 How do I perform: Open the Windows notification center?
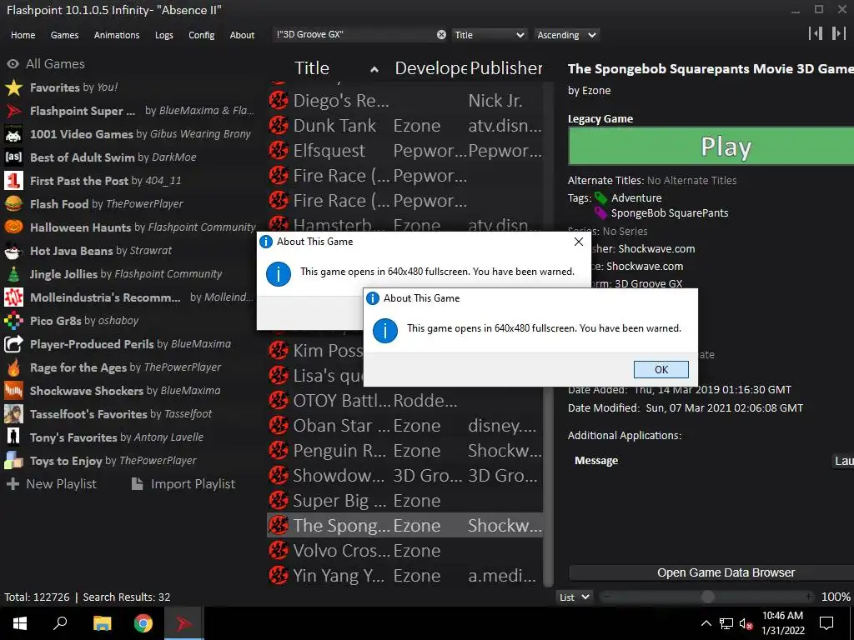(826, 623)
